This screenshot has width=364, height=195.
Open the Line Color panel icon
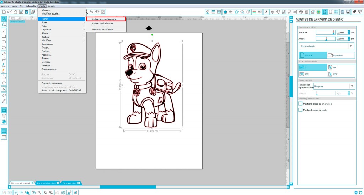254,12
